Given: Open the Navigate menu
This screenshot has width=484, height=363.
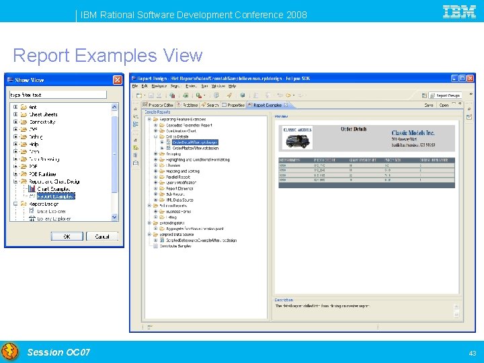Looking at the screenshot, I should point(159,86).
